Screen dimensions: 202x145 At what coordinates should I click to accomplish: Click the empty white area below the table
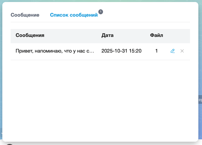[100, 100]
